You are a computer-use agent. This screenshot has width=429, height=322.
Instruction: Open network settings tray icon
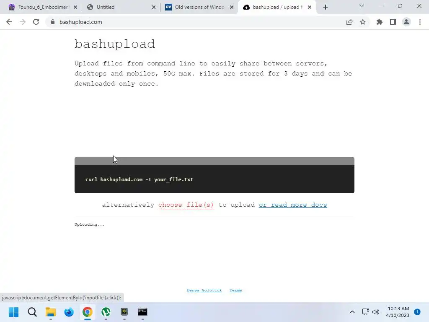click(x=365, y=312)
